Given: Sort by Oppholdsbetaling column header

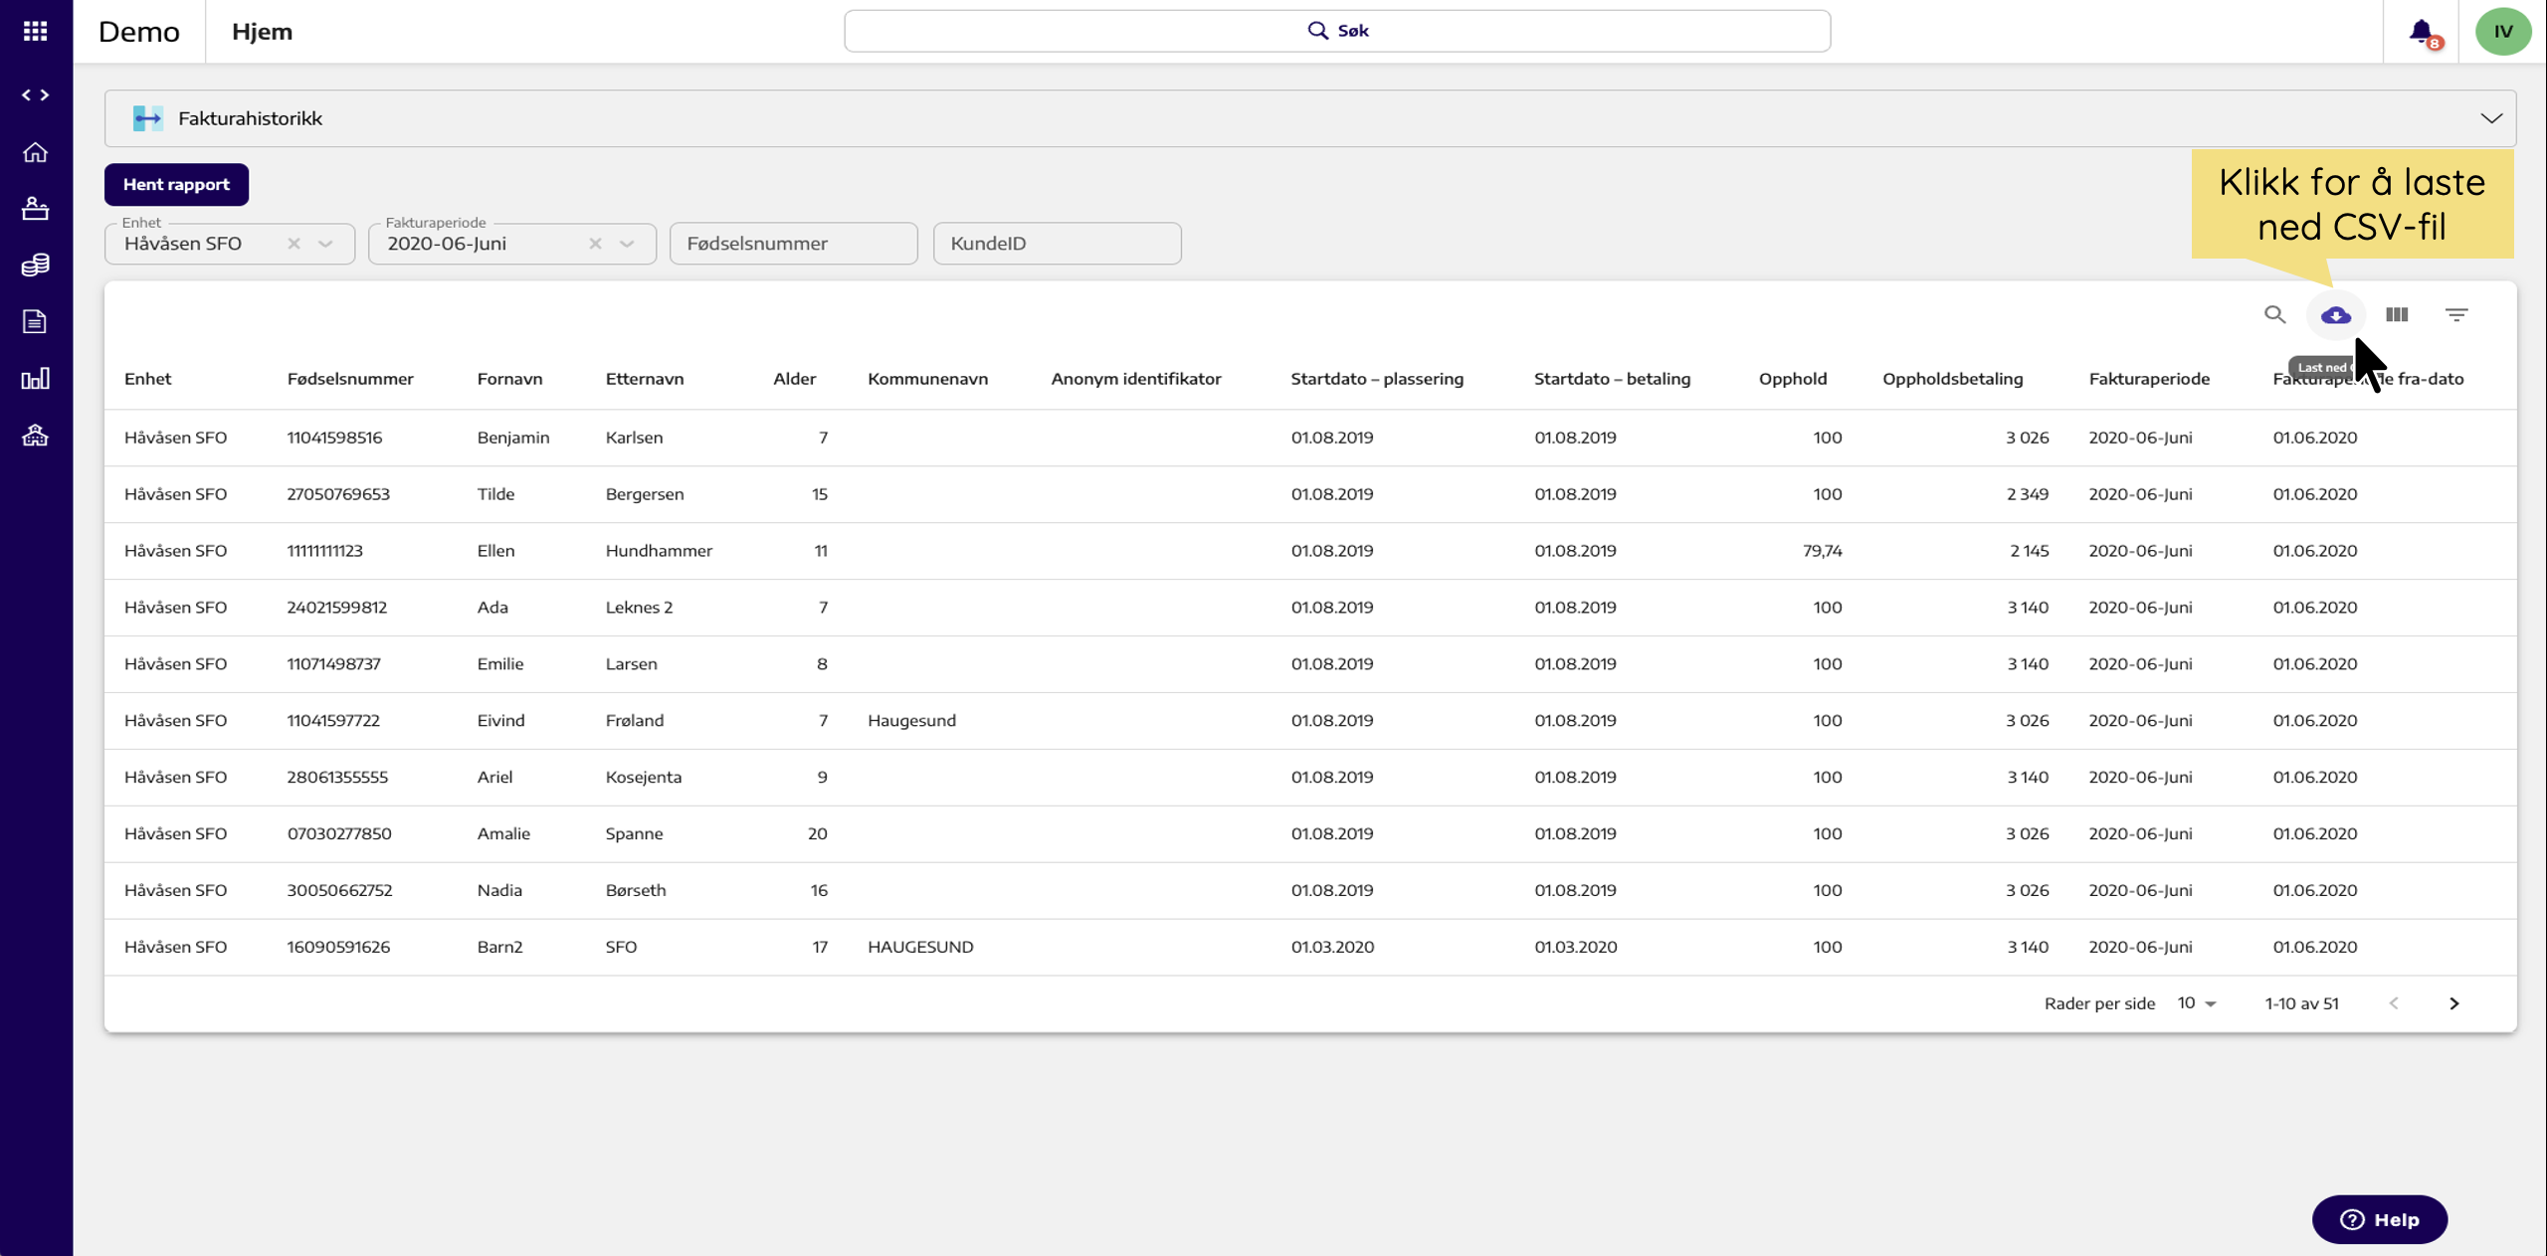Looking at the screenshot, I should (x=1952, y=378).
